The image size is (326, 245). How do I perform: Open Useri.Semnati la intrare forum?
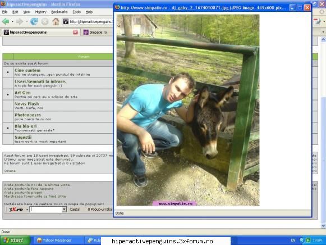coord(40,81)
